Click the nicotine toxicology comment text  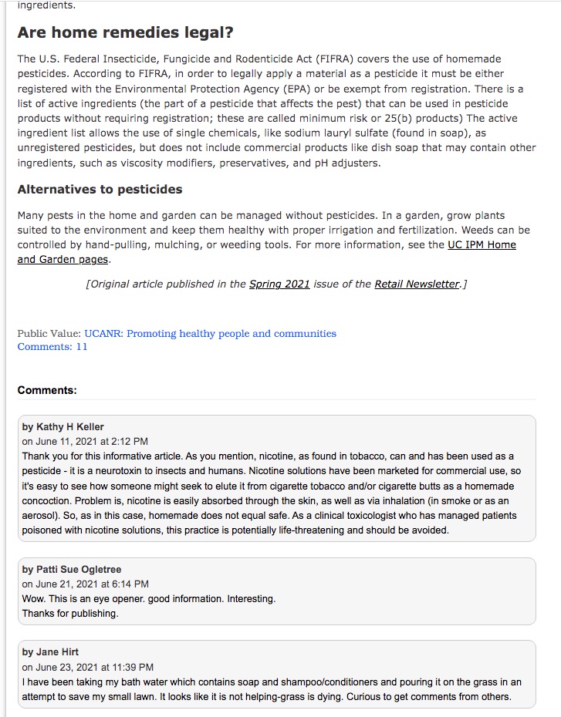[272, 493]
